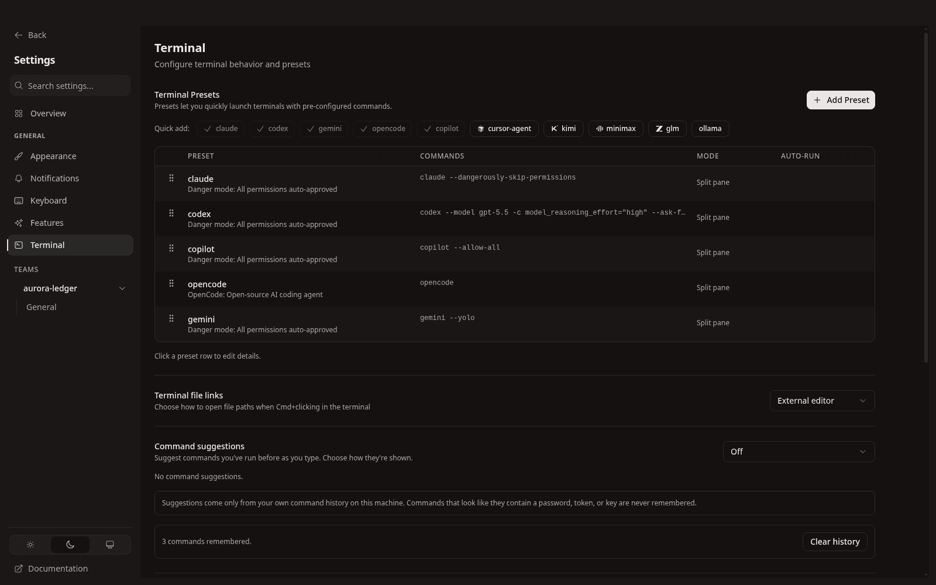Click the main page vertical scrollbar
Viewport: 936px width, 585px height.
(926, 198)
